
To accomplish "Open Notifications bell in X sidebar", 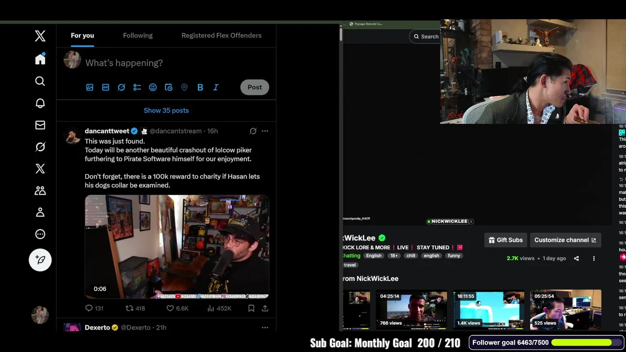I will 40,103.
